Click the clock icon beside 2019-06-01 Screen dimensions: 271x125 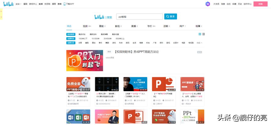coord(106,100)
